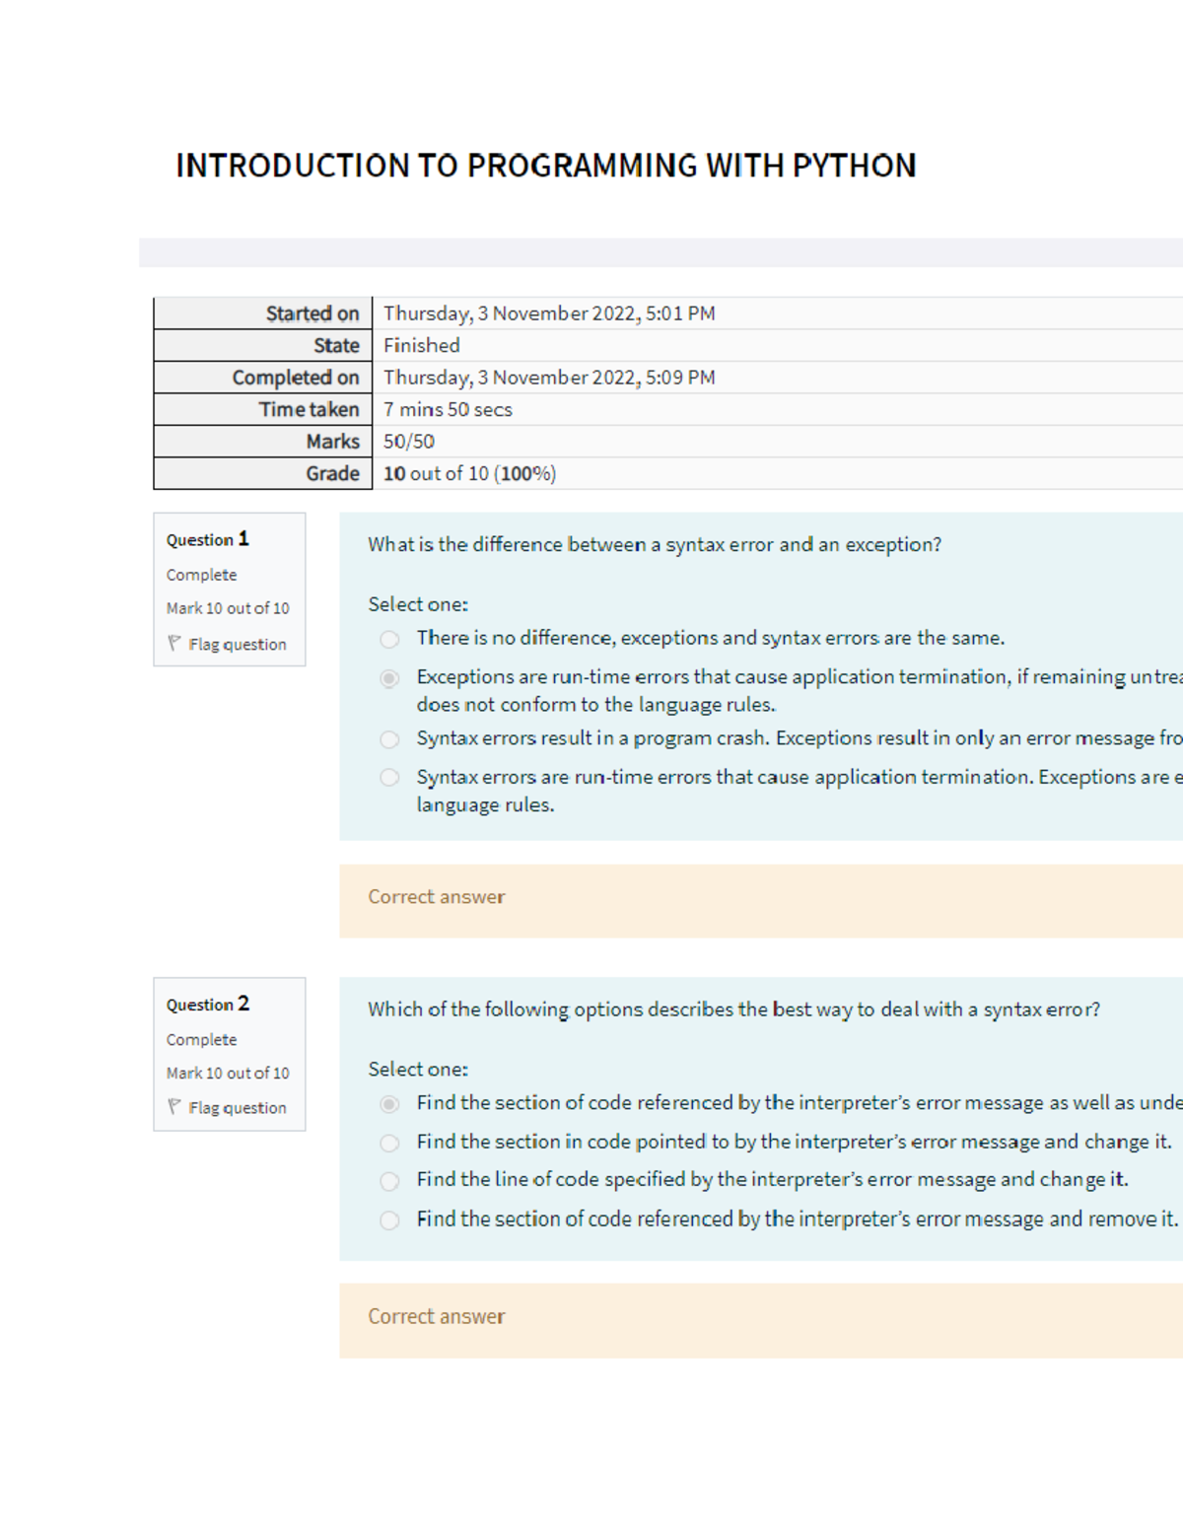Click the 'Thursday, 3 November 2022, 5:01 PM' start time
Screen dimensions: 1183x1531
(549, 313)
